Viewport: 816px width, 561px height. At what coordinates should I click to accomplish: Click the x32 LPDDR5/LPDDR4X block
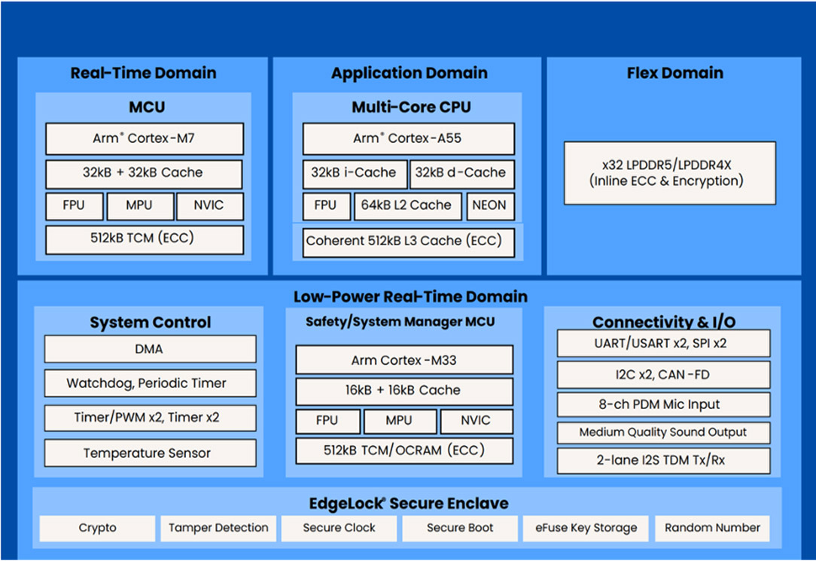click(x=668, y=172)
